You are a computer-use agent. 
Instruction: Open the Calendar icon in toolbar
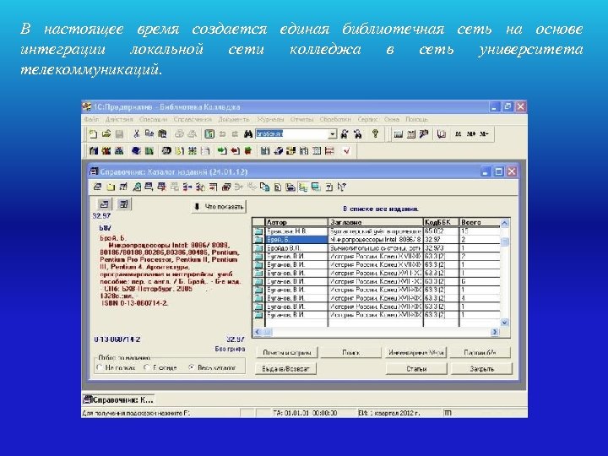click(411, 134)
